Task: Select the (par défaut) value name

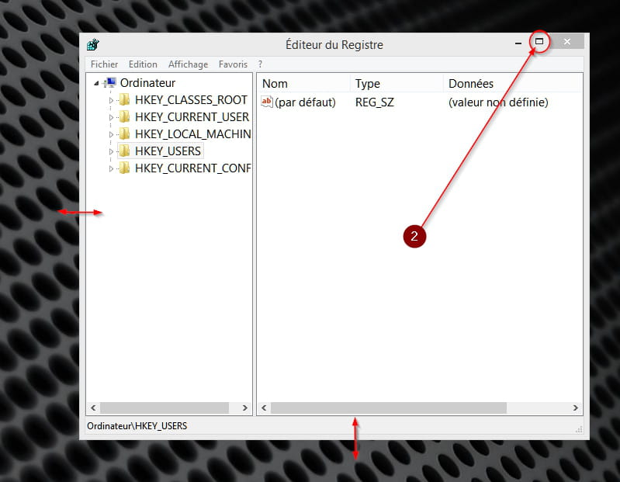Action: (x=305, y=102)
